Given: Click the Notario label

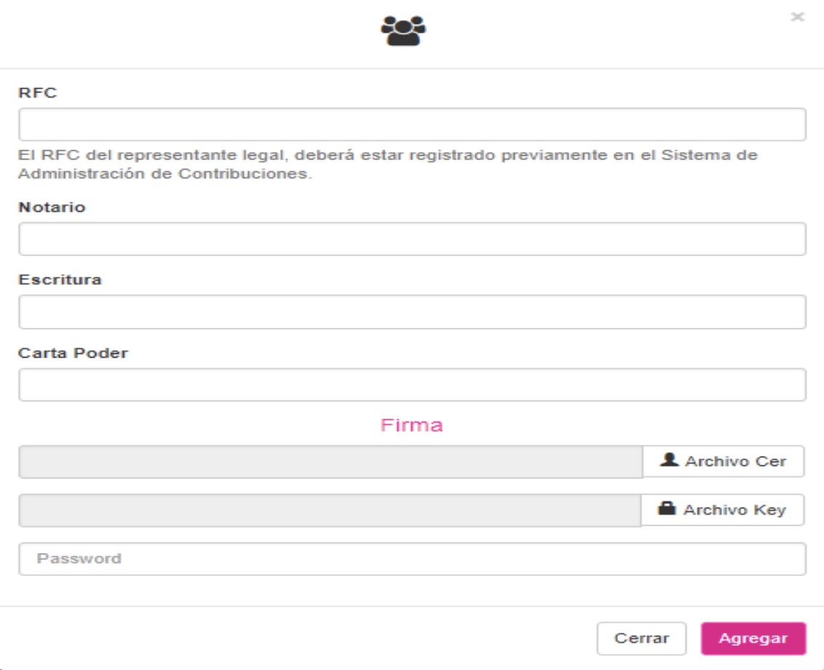Looking at the screenshot, I should [52, 208].
